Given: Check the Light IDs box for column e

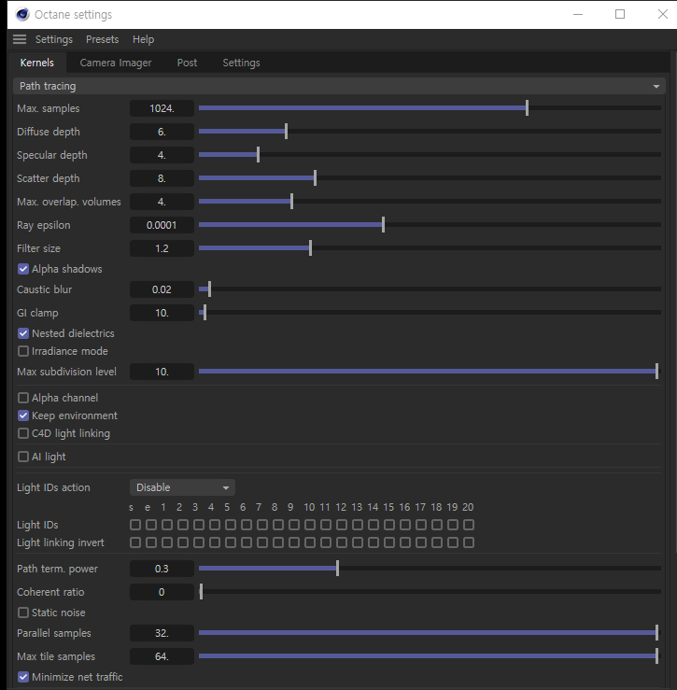Looking at the screenshot, I should coord(151,525).
